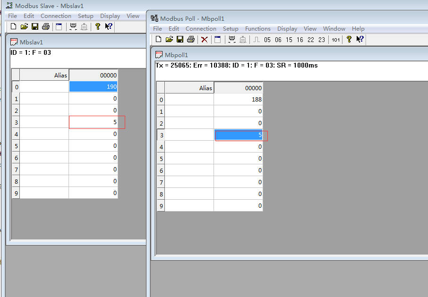Viewport: 428px width, 297px height.
Task: Click Alias column header in Mbslav1 table
Action: click(44, 75)
